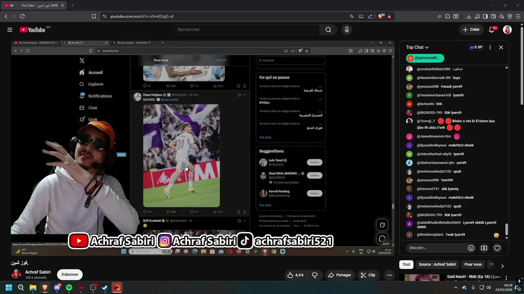524x294 pixels.
Task: Open the XP points chip
Action: [476, 47]
